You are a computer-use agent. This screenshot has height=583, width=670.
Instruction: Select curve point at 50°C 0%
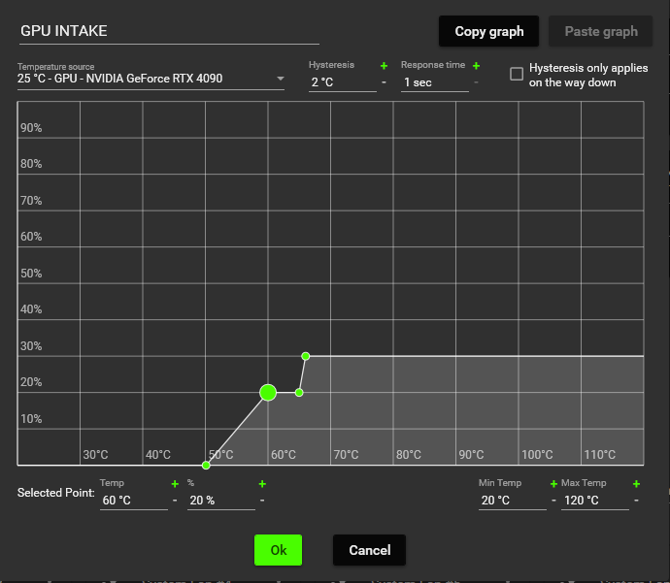(206, 465)
